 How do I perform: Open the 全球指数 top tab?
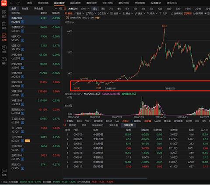pos(140,3)
